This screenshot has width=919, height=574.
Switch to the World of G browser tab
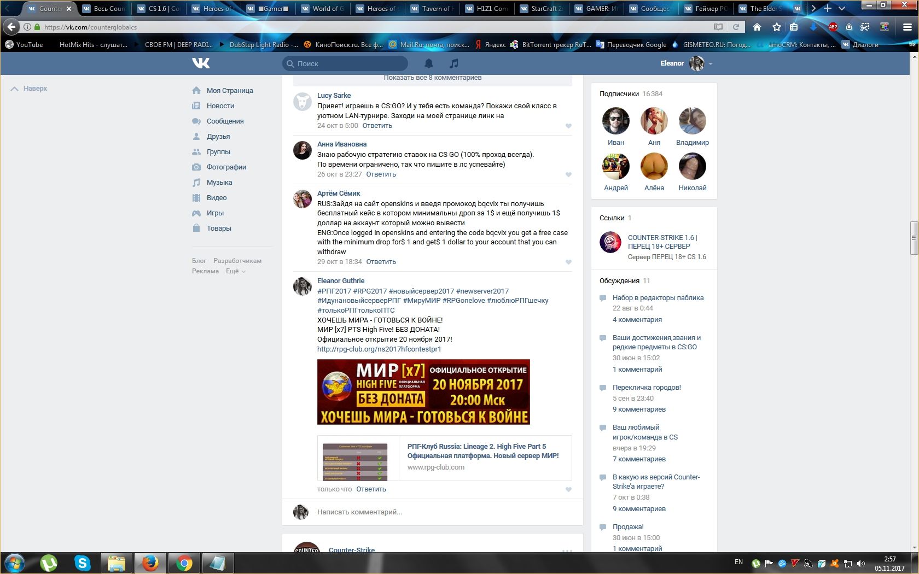pos(322,8)
